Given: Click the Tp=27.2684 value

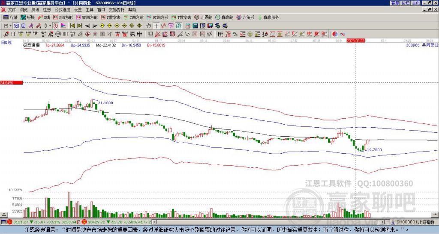Looking at the screenshot, I should click(54, 45).
